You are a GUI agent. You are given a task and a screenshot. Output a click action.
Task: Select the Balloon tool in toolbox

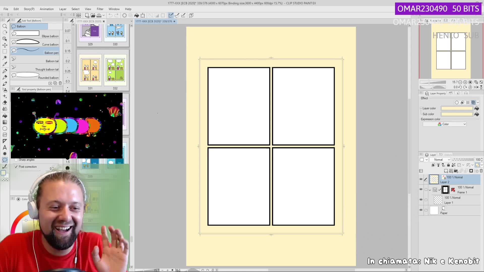pos(5,160)
